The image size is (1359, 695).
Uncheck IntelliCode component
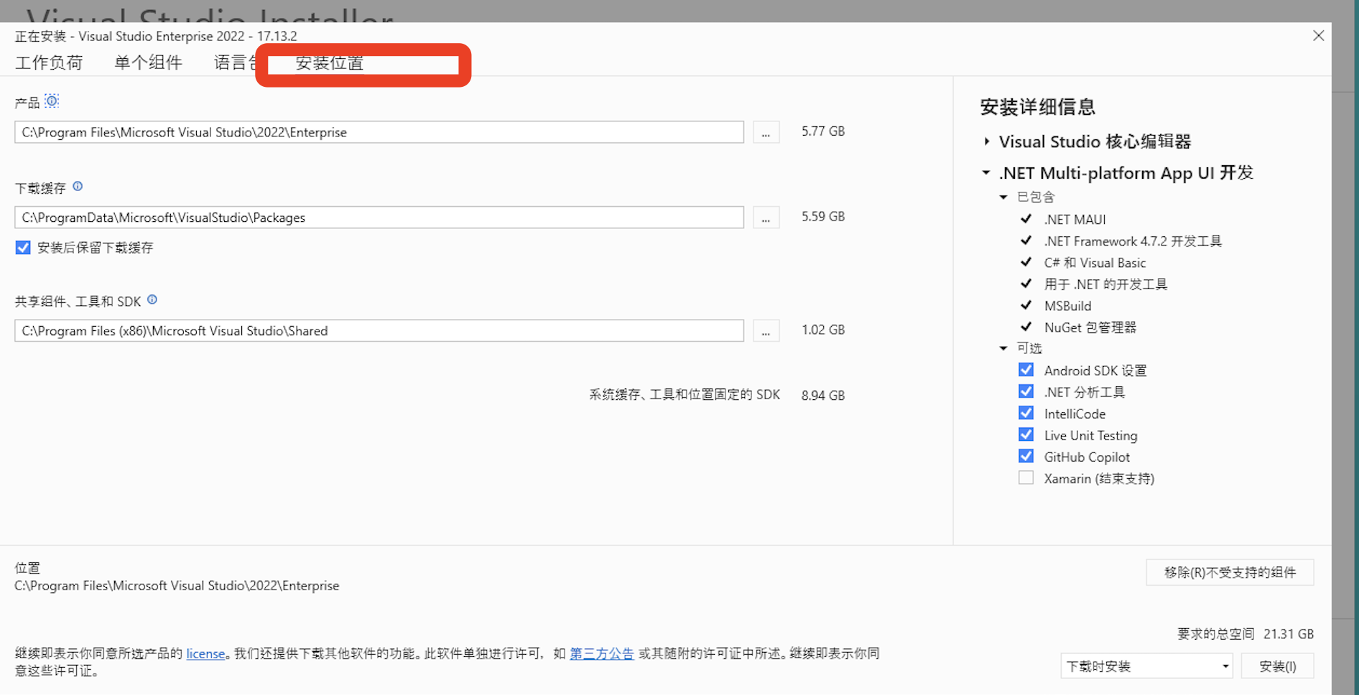click(1026, 414)
